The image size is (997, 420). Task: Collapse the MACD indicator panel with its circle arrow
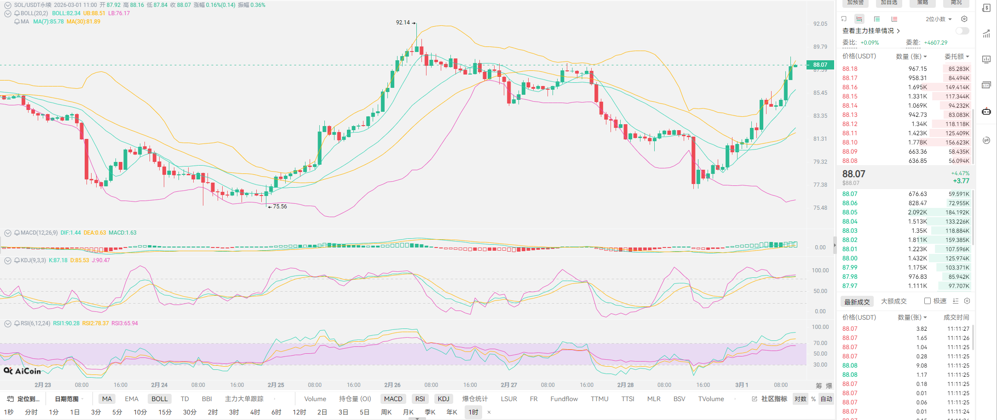coord(8,233)
